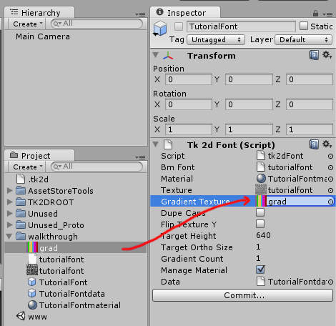This screenshot has width=336, height=326.
Task: Click the Transform axes icon
Action: (x=168, y=56)
